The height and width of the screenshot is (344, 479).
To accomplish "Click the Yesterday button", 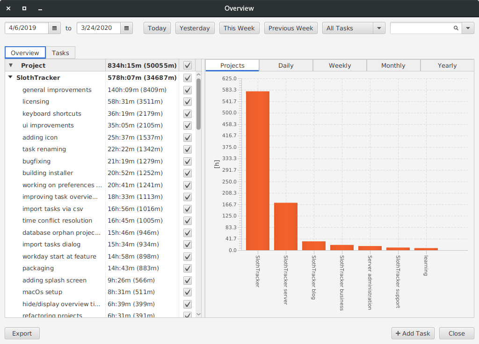I will click(195, 28).
